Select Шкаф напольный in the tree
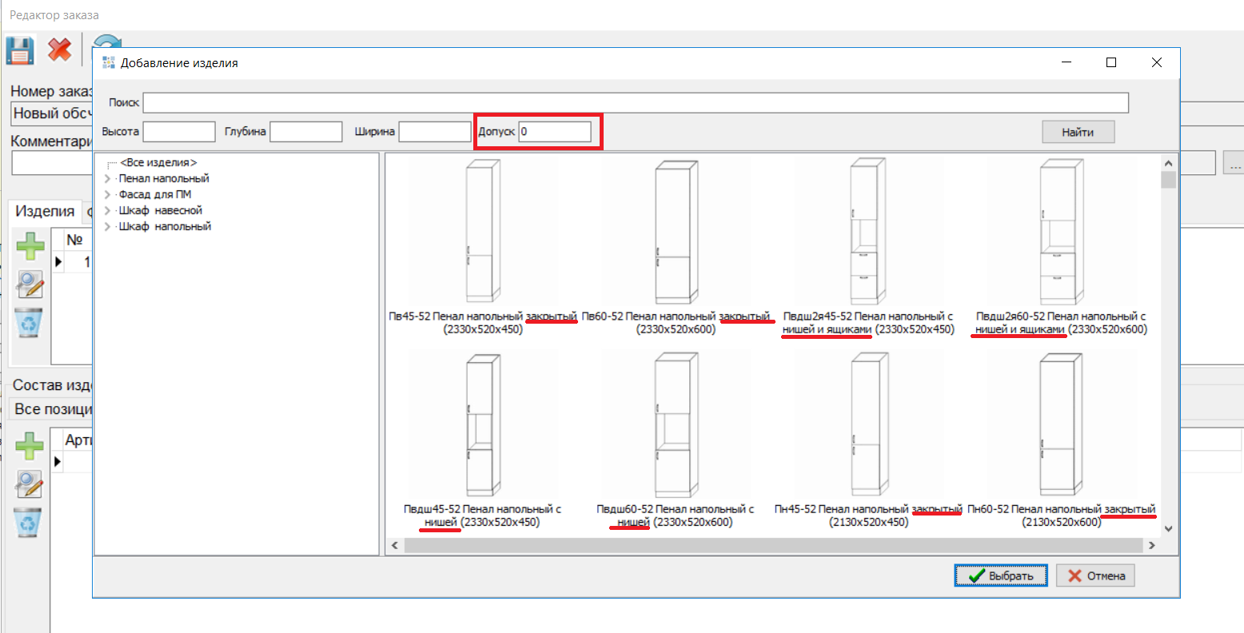Viewport: 1244px width, 633px height. (165, 227)
